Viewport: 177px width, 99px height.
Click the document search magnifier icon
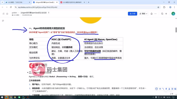[x=162, y=14]
